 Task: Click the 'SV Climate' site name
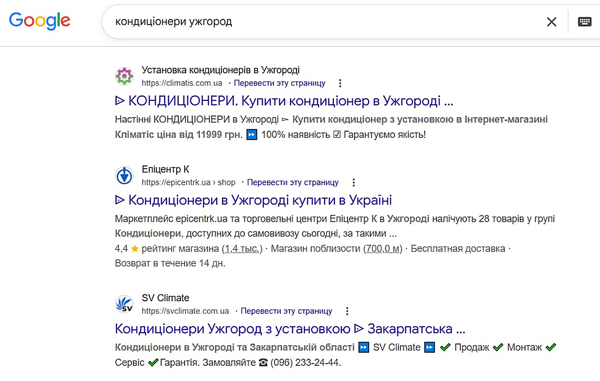point(165,298)
